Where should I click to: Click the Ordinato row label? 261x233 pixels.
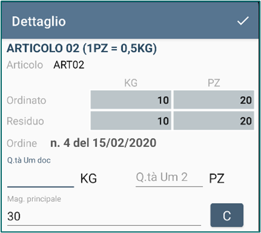(26, 100)
